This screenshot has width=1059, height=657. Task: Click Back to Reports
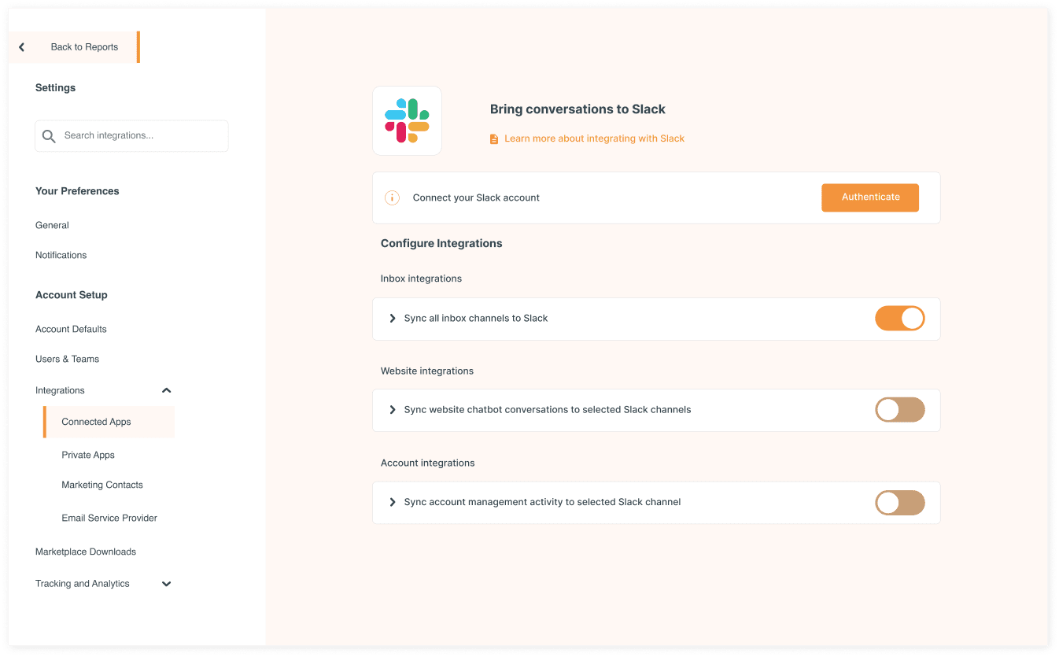tap(84, 47)
